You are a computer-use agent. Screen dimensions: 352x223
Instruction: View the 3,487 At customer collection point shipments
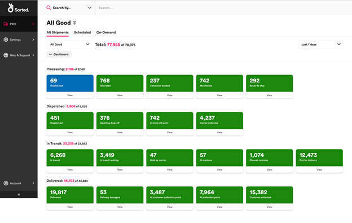(x=170, y=207)
